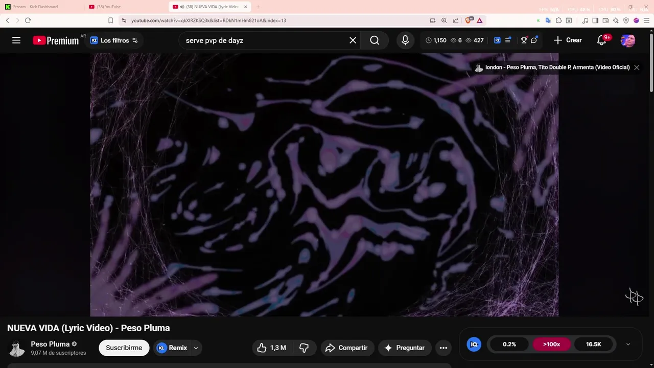The image size is (654, 368).
Task: Open the trophy icon in the header
Action: pyautogui.click(x=524, y=40)
